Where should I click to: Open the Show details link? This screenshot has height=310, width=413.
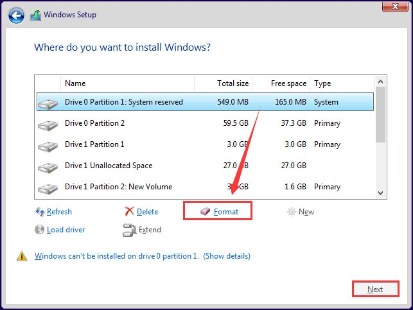pyautogui.click(x=227, y=256)
